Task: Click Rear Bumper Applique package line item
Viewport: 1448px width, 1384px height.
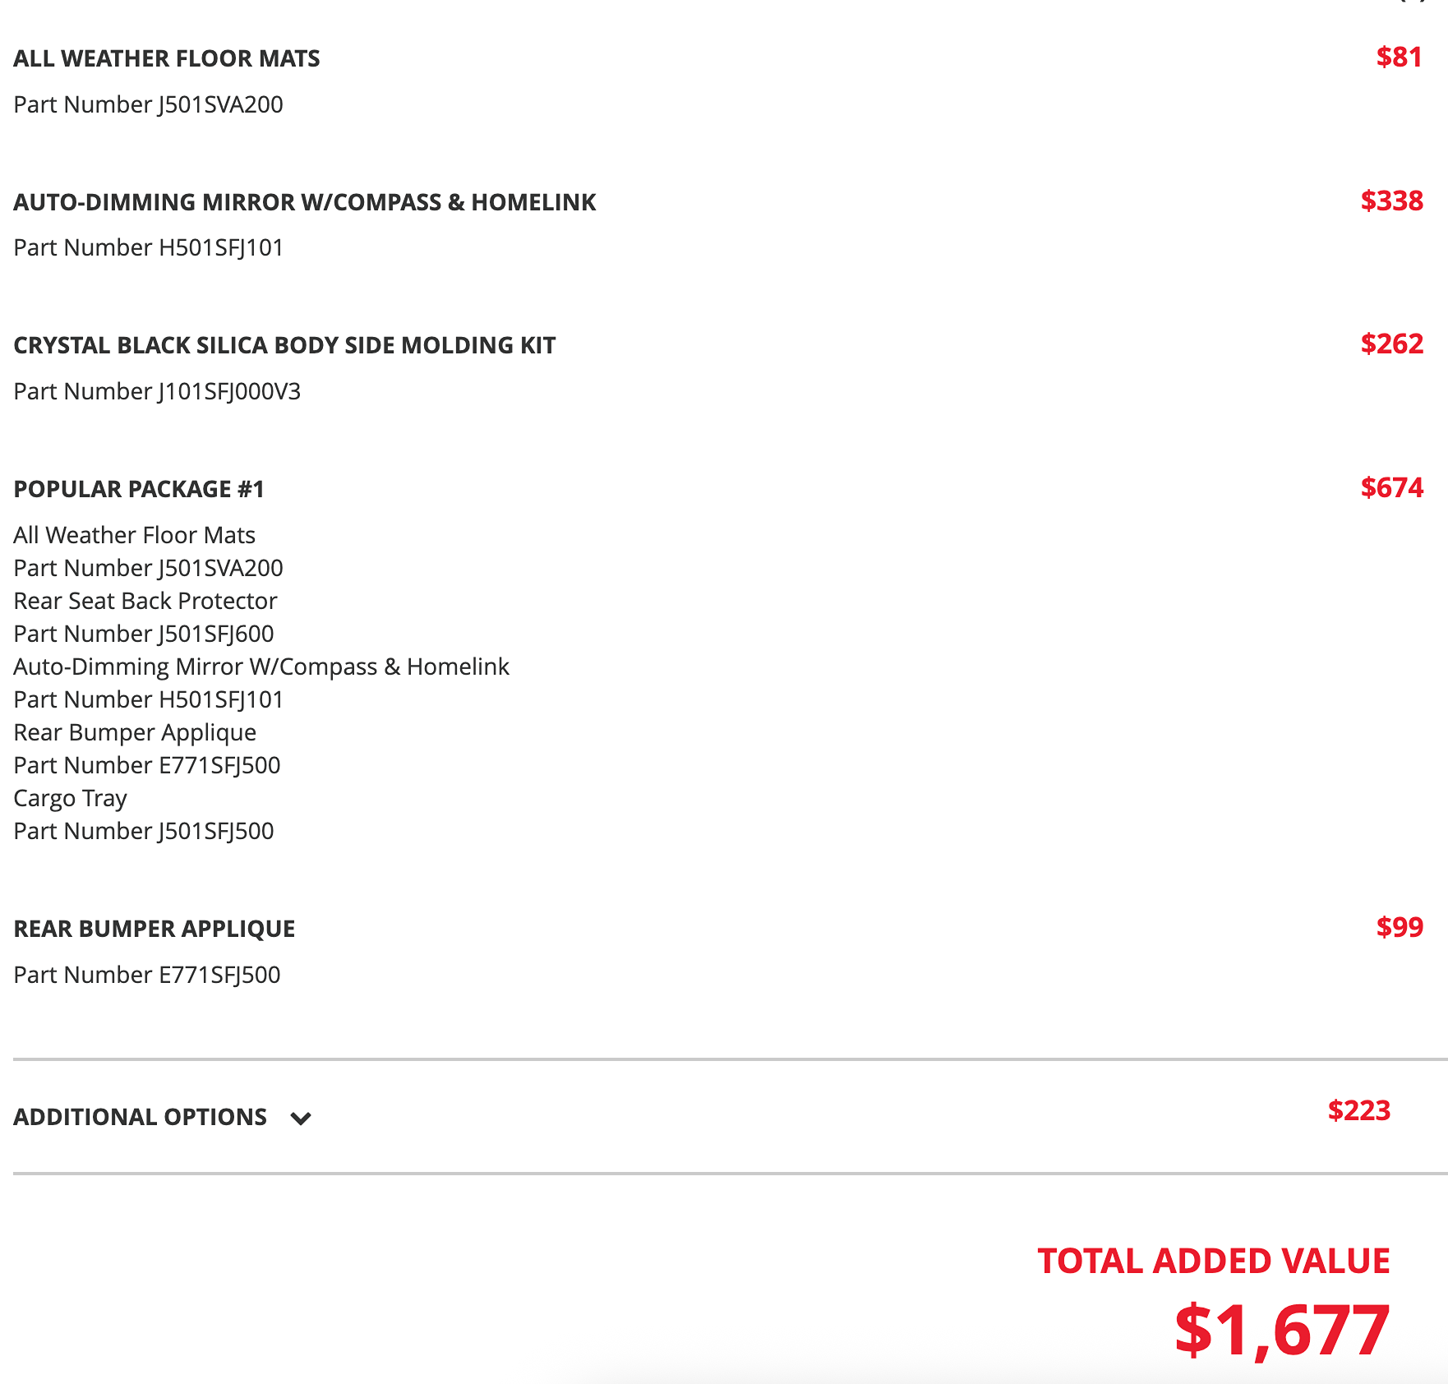Action: pyautogui.click(x=135, y=732)
